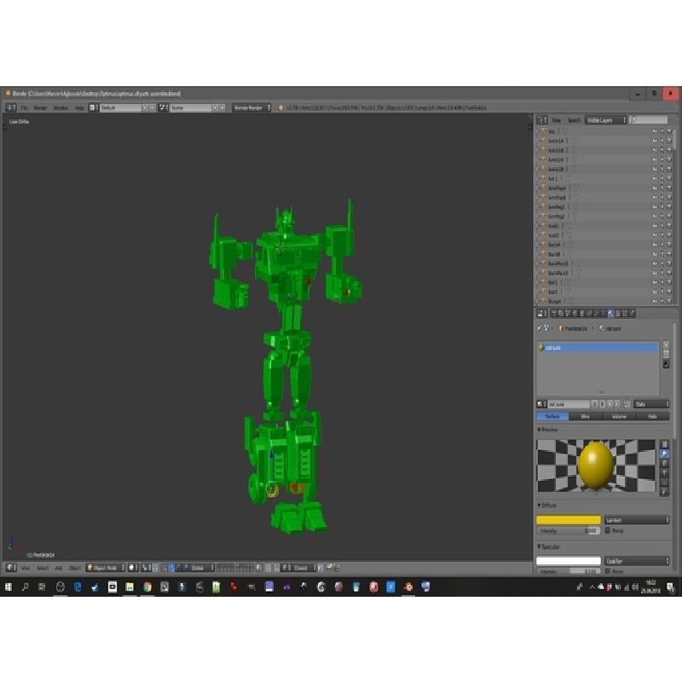Select the sphere material preview shape
682x682 pixels.
point(664,454)
